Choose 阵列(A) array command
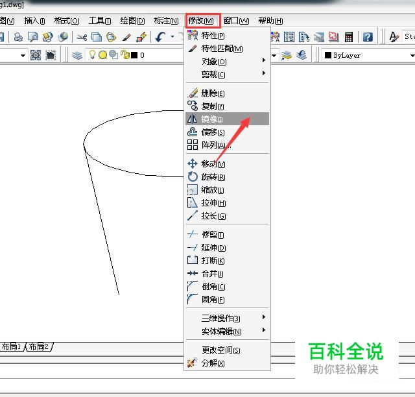415x397 pixels. [228, 145]
